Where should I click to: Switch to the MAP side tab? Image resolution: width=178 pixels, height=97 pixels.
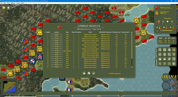point(157,56)
